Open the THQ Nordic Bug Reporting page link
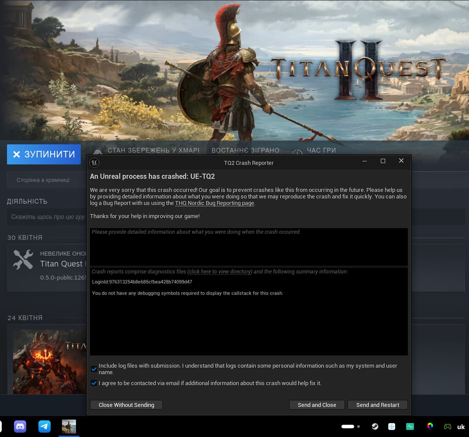 pos(214,203)
